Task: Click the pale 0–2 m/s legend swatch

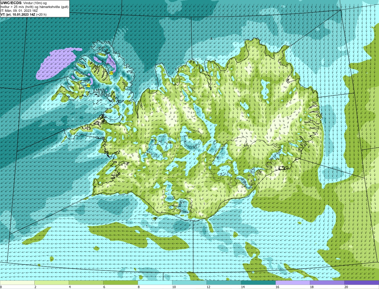Action: (x=17, y=282)
